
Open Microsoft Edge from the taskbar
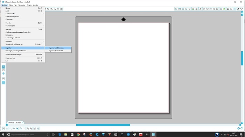59,135
